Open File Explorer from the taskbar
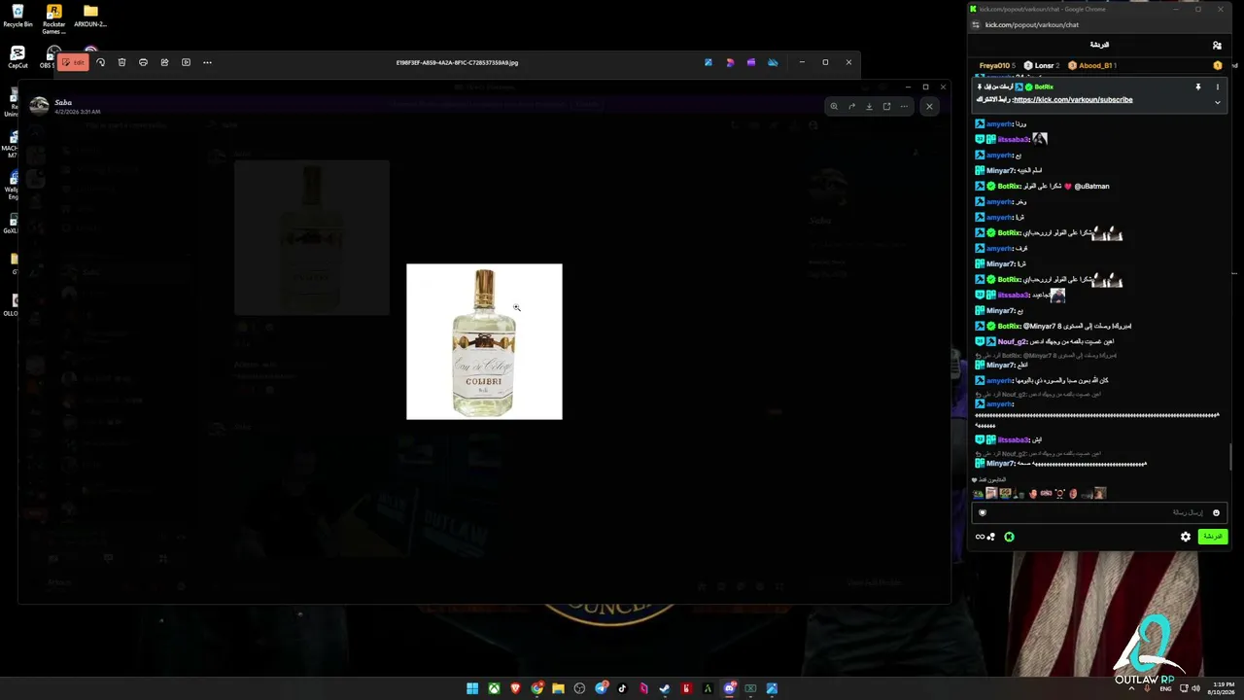 click(558, 688)
